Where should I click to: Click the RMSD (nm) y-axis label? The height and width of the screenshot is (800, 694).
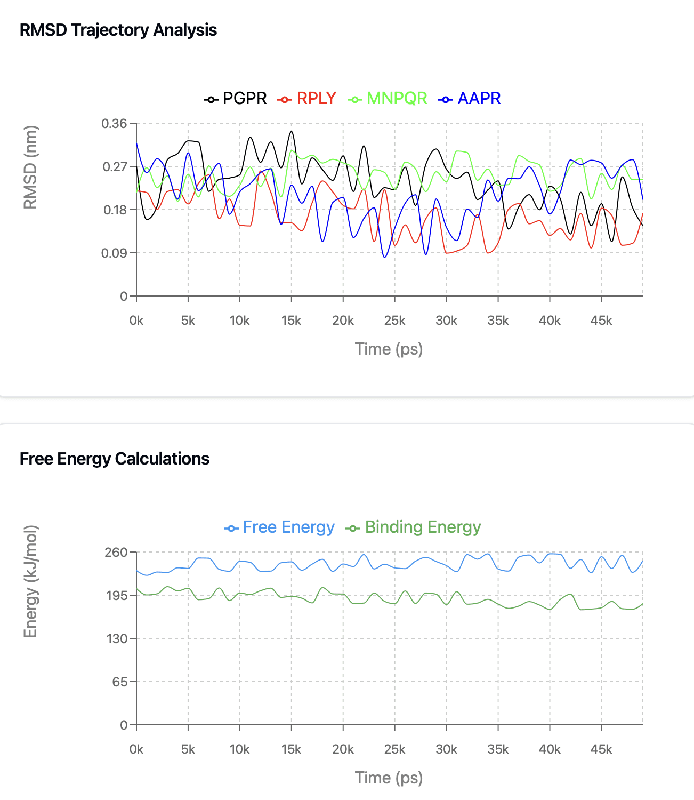[31, 167]
